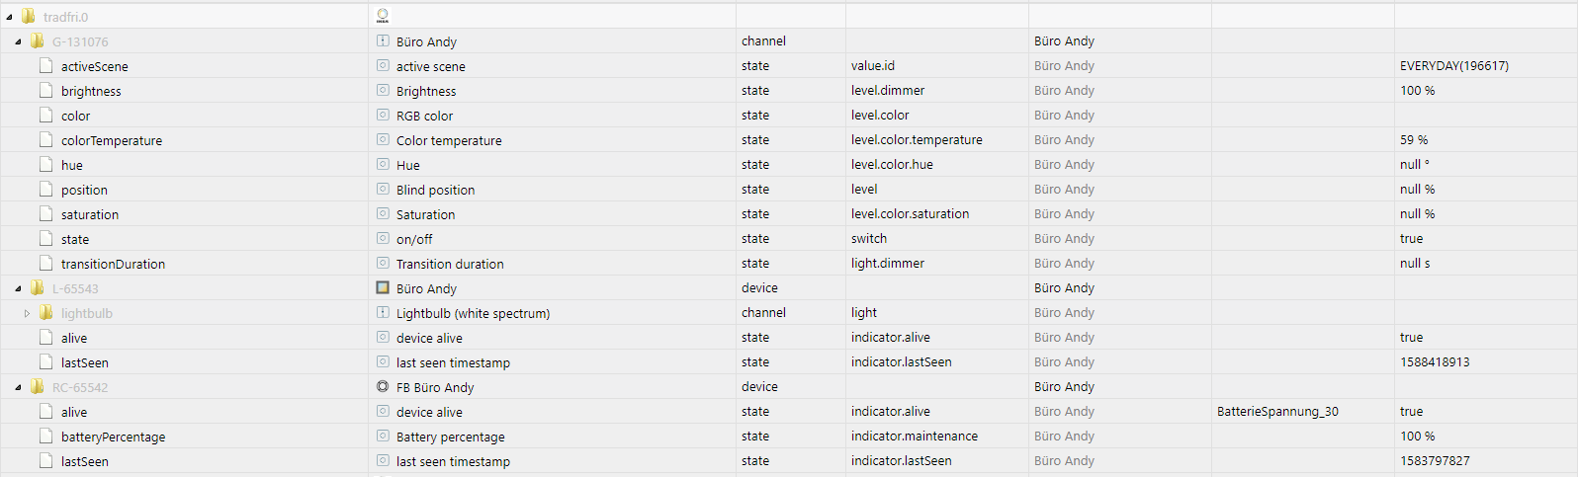1578x477 pixels.
Task: Click the state icon beside 'RGB color'
Action: pyautogui.click(x=383, y=115)
